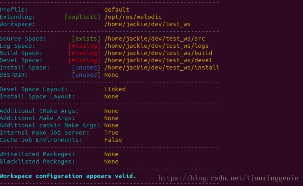Click the 'False' Cache Job Environments value
This screenshot has width=303, height=186.
(x=113, y=140)
